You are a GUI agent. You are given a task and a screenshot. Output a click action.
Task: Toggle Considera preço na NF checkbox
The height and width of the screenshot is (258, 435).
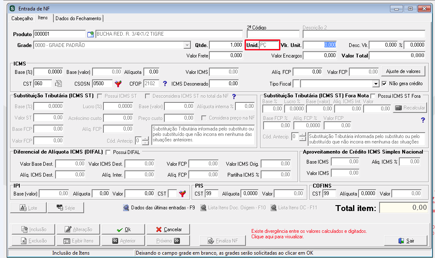[204, 118]
